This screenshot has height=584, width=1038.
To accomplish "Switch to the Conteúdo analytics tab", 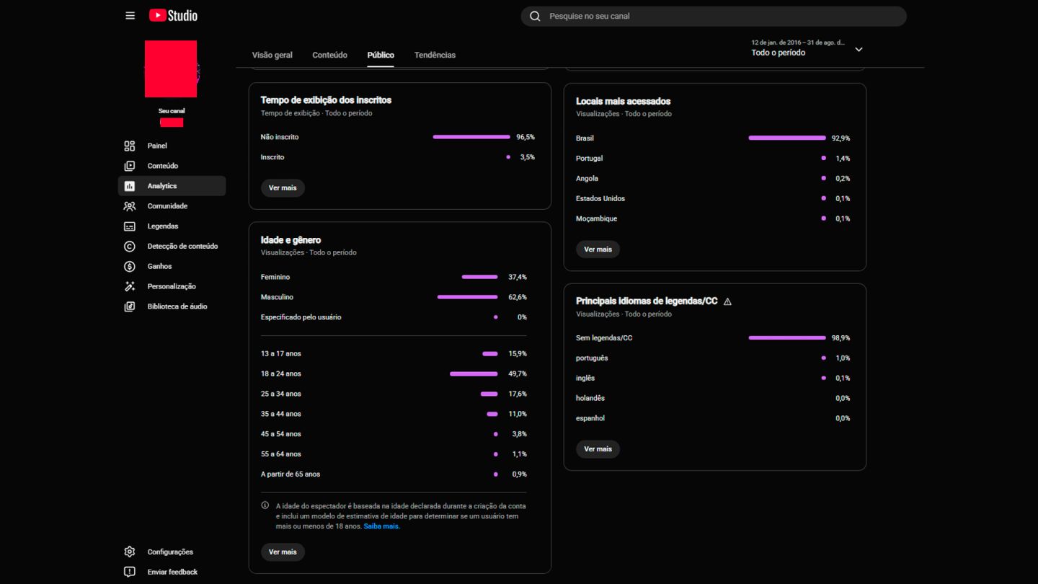I will (329, 55).
